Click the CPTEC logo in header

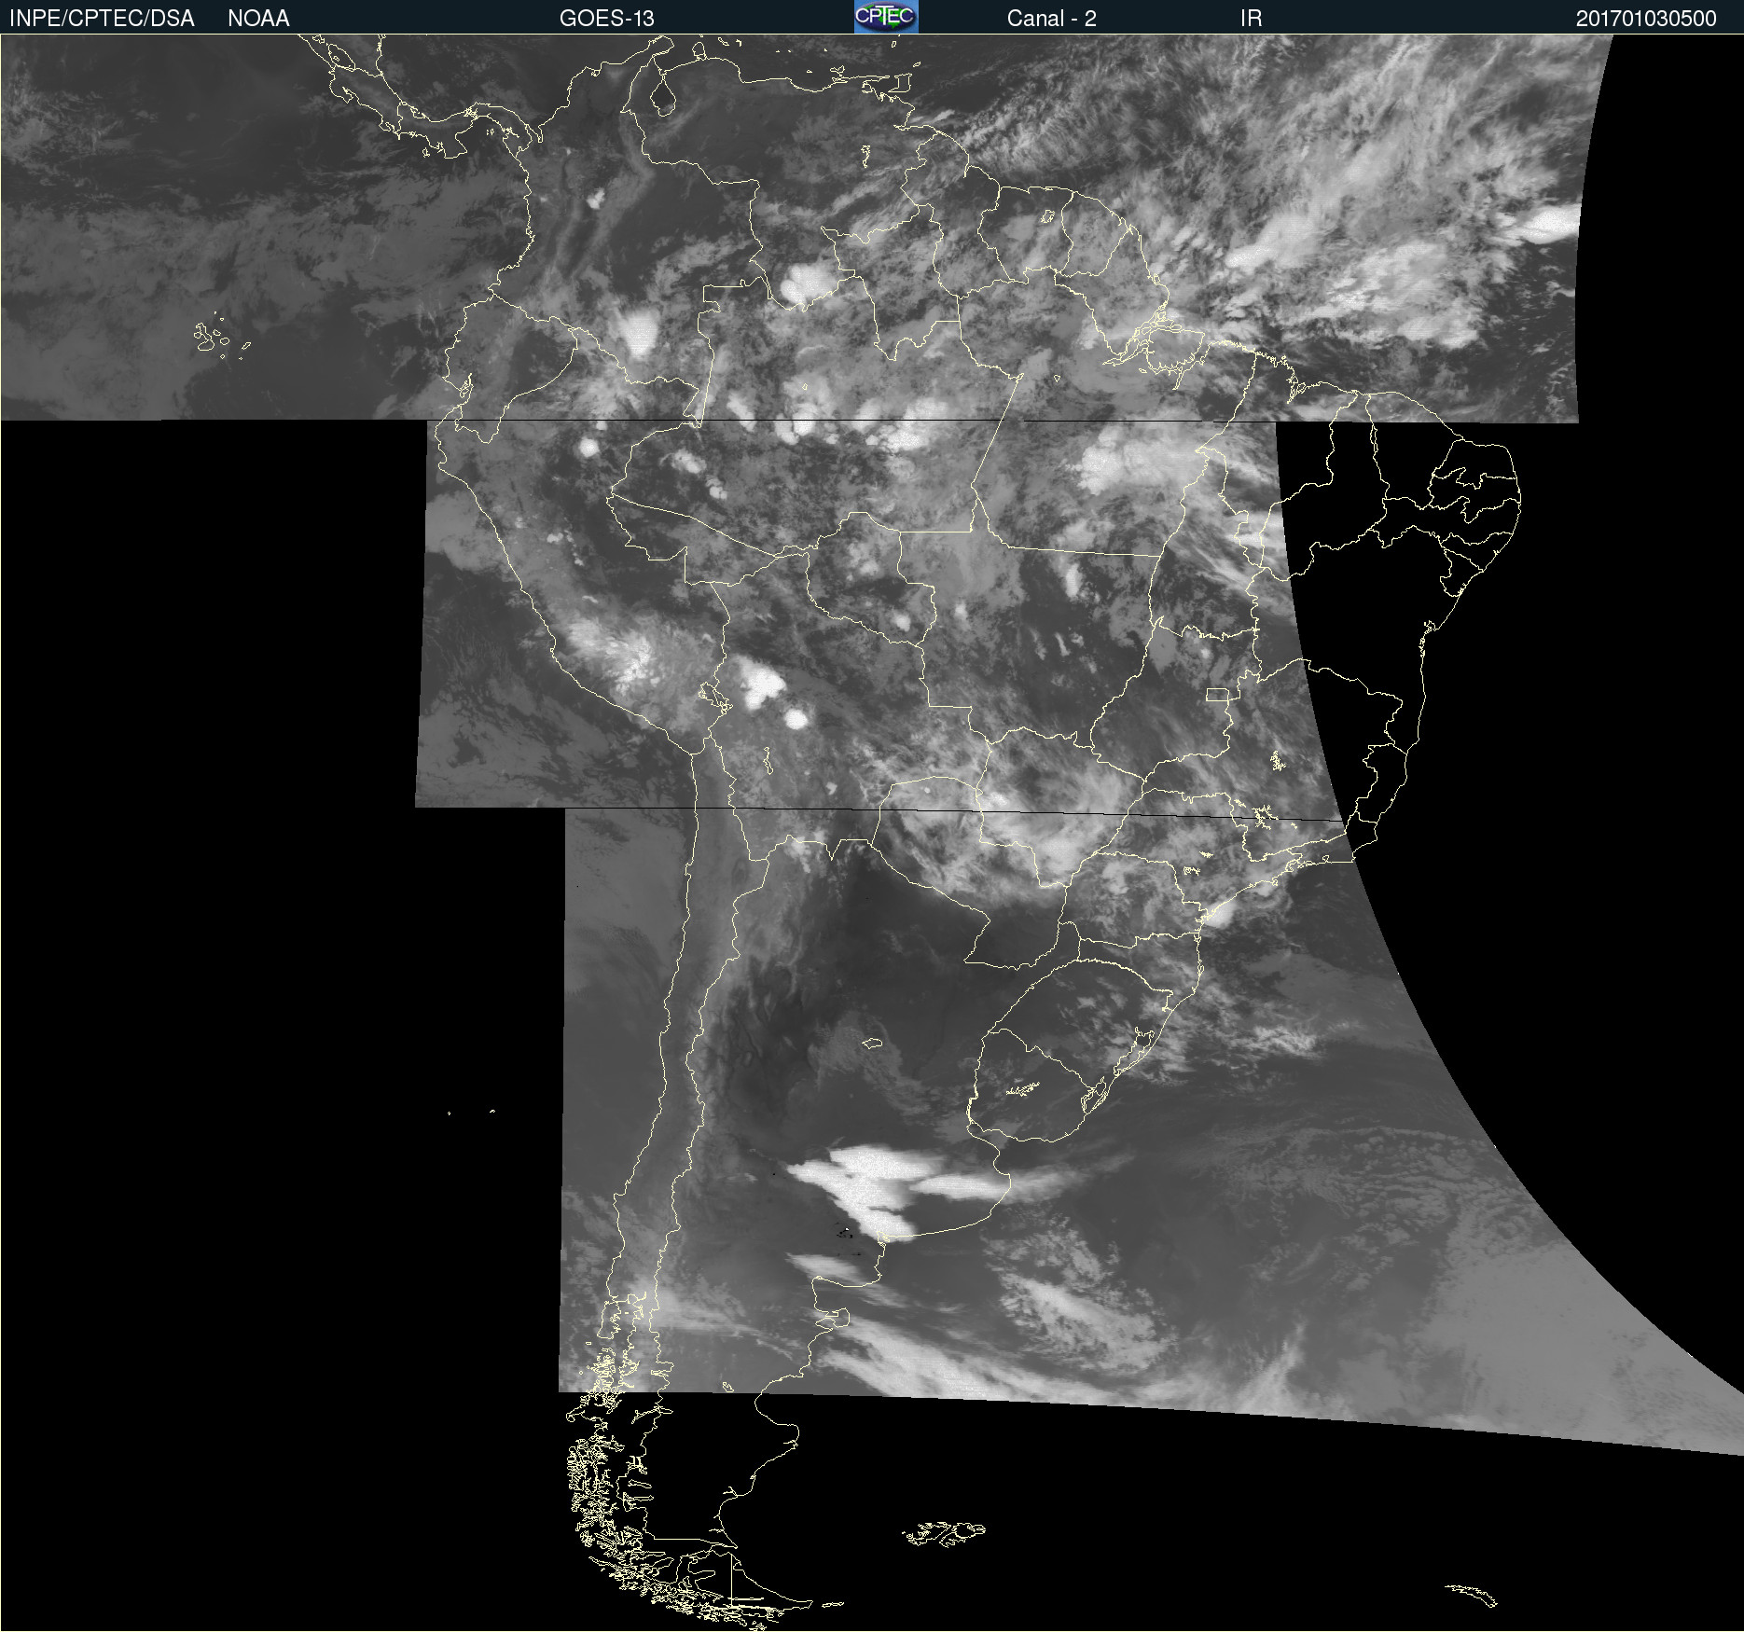coord(886,17)
